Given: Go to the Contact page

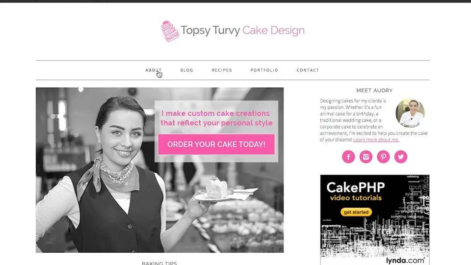Looking at the screenshot, I should tap(308, 70).
